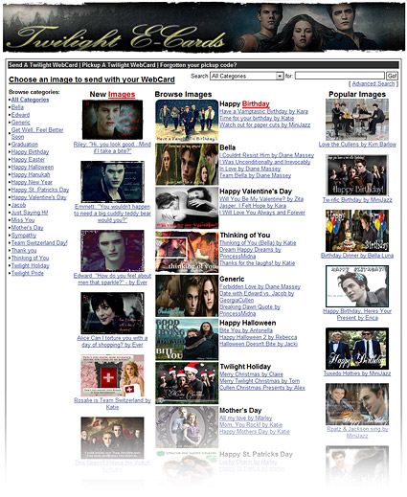Click the search text input field
The width and height of the screenshot is (407, 497).
pos(339,76)
